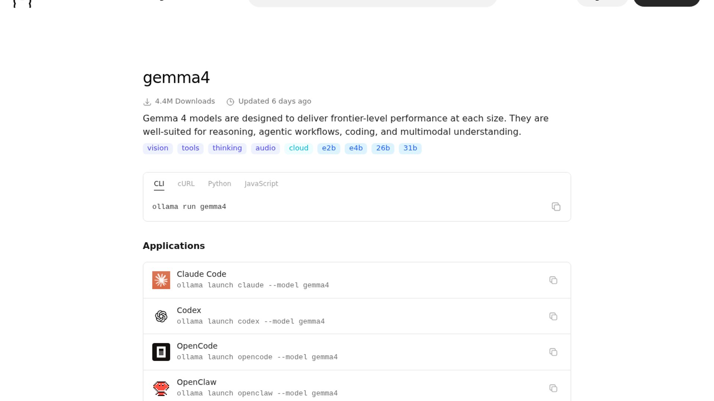The width and height of the screenshot is (714, 401).
Task: Click the OpenClaw red crab icon
Action: [x=161, y=388]
